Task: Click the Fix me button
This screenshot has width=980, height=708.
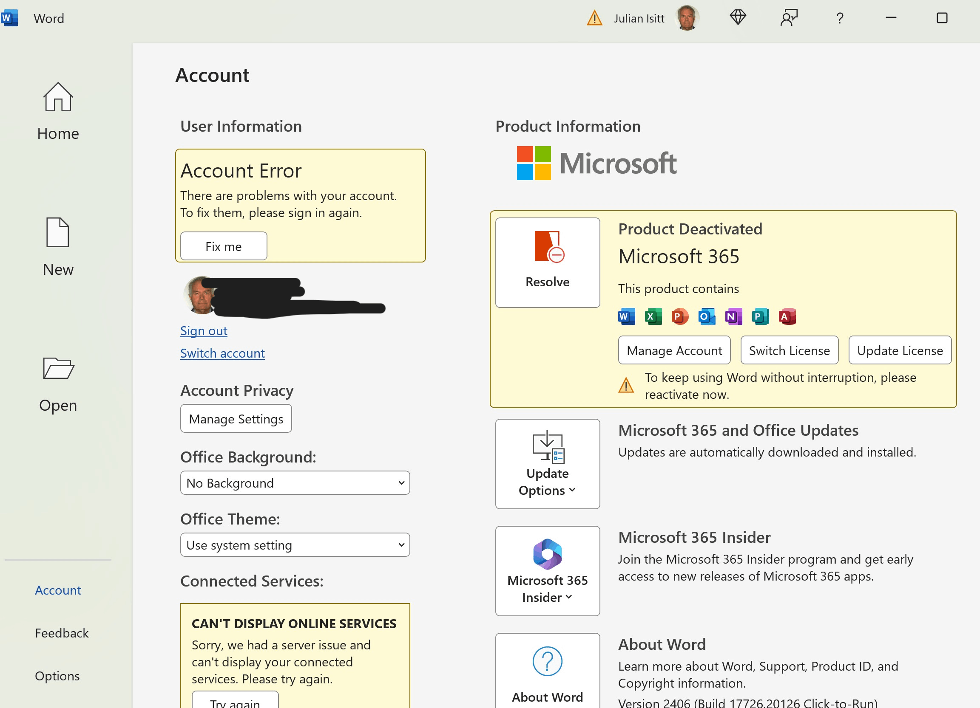Action: 224,246
